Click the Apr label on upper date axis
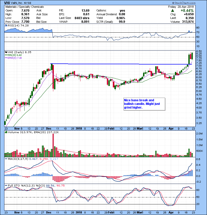 coord(171,129)
